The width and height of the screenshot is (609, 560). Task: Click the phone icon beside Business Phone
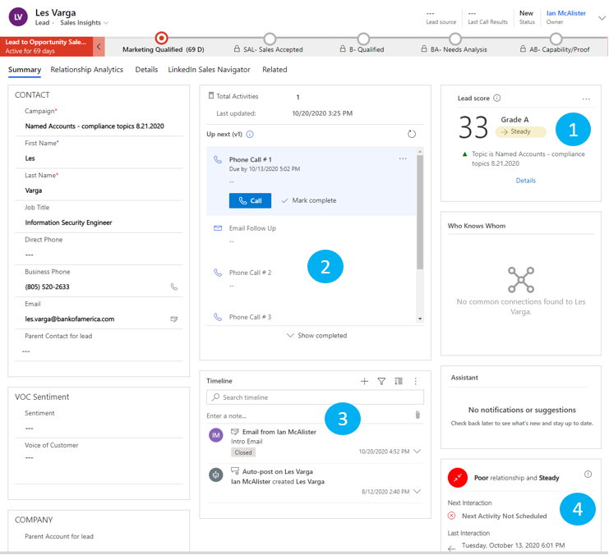174,287
